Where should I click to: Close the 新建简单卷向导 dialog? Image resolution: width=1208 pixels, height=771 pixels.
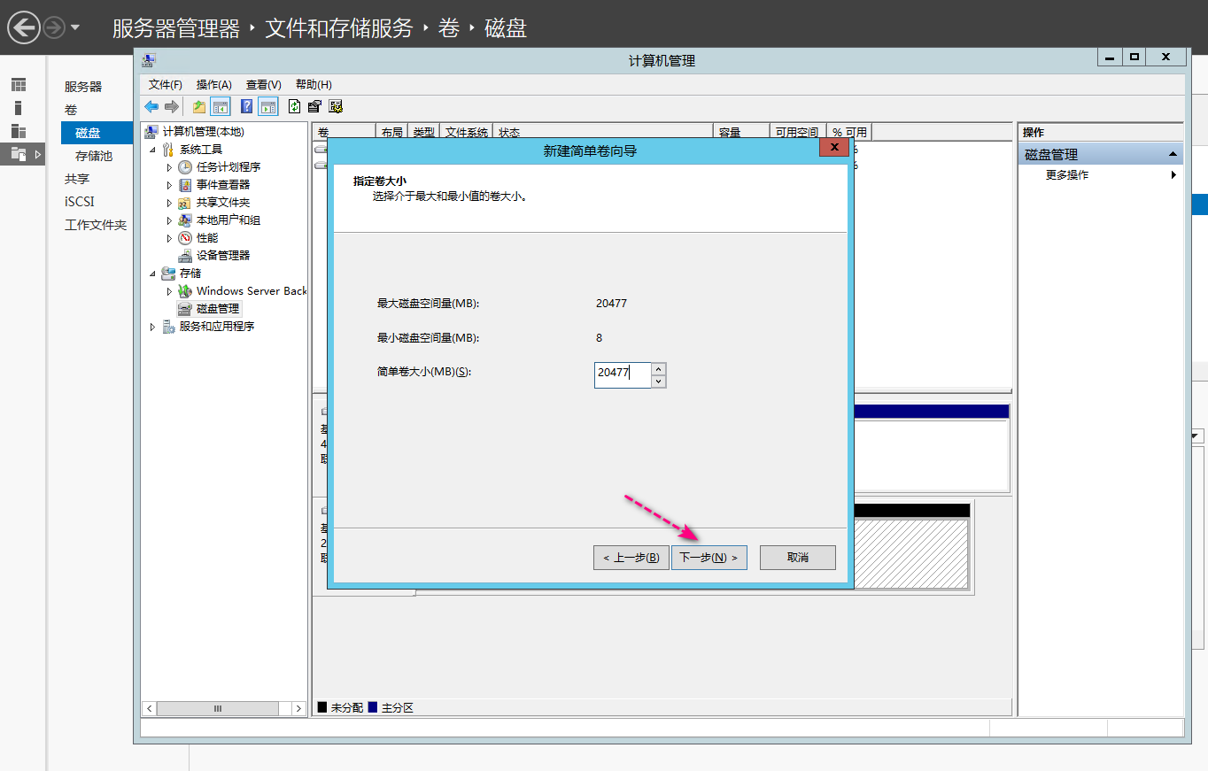coord(834,148)
